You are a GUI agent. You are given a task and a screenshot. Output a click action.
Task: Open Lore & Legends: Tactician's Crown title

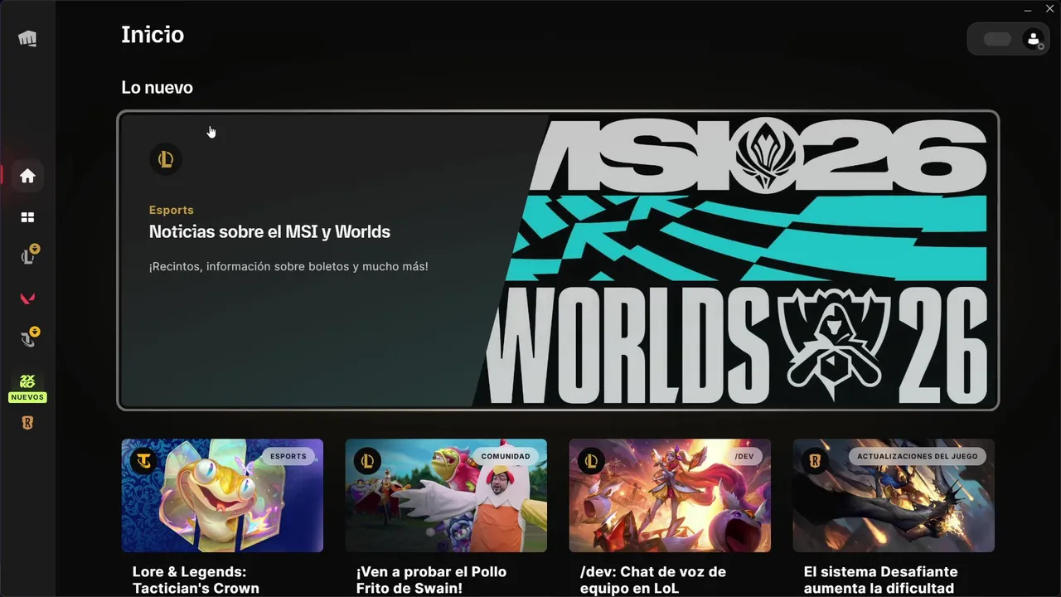pyautogui.click(x=196, y=580)
